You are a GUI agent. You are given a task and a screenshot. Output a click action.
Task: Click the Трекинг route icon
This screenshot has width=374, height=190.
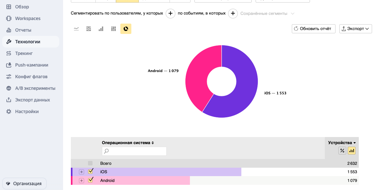(x=9, y=53)
